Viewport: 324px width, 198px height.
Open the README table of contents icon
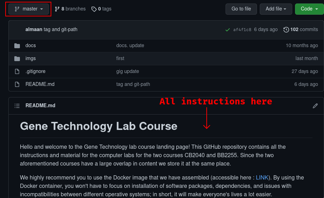coord(17,106)
